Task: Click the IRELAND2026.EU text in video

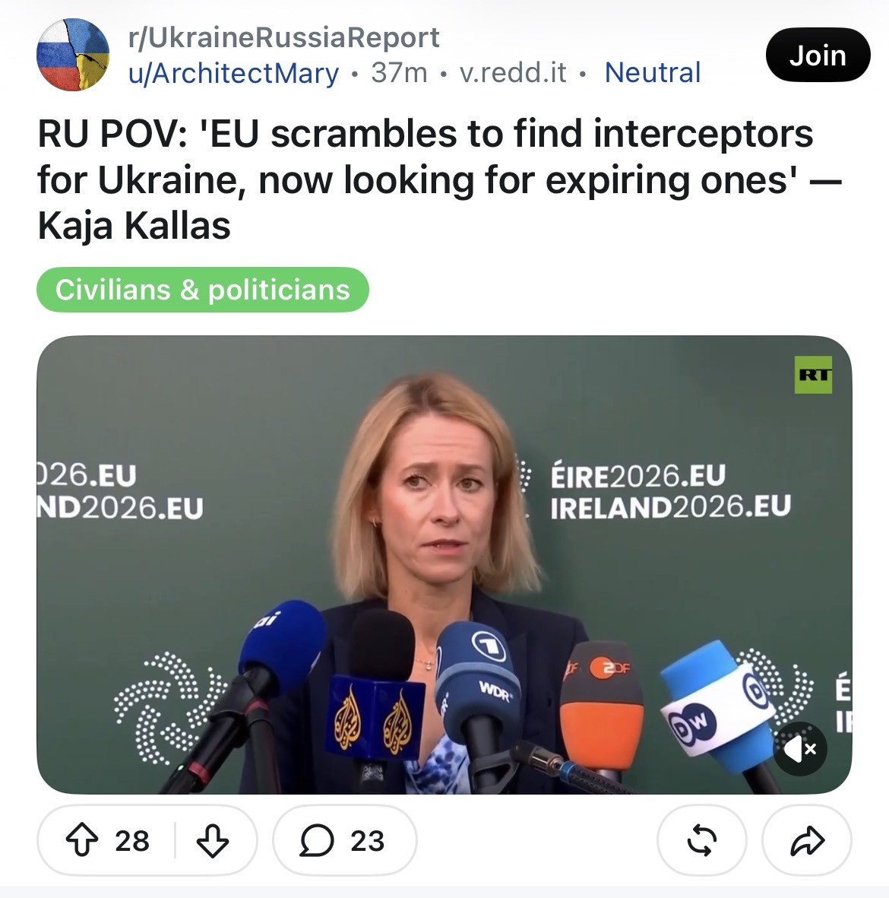Action: 670,507
